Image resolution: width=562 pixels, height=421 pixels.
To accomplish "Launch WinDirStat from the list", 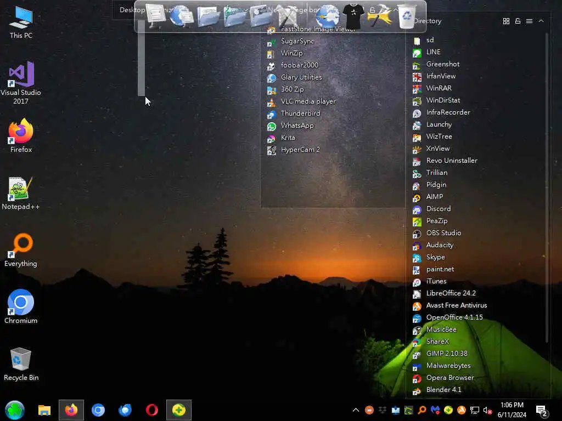I will point(436,101).
